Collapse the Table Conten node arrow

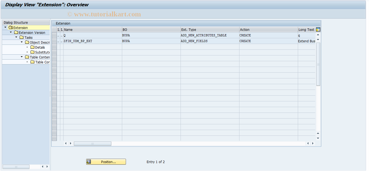22,57
